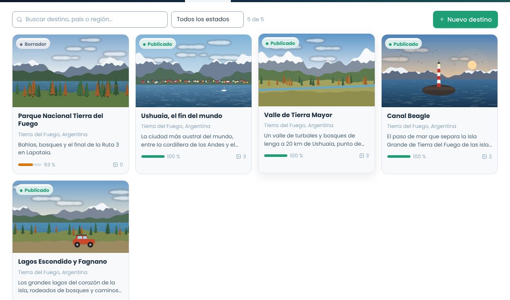
Task: Click the Valle de Tierra Mayor thumbnail
Action: pos(316,70)
